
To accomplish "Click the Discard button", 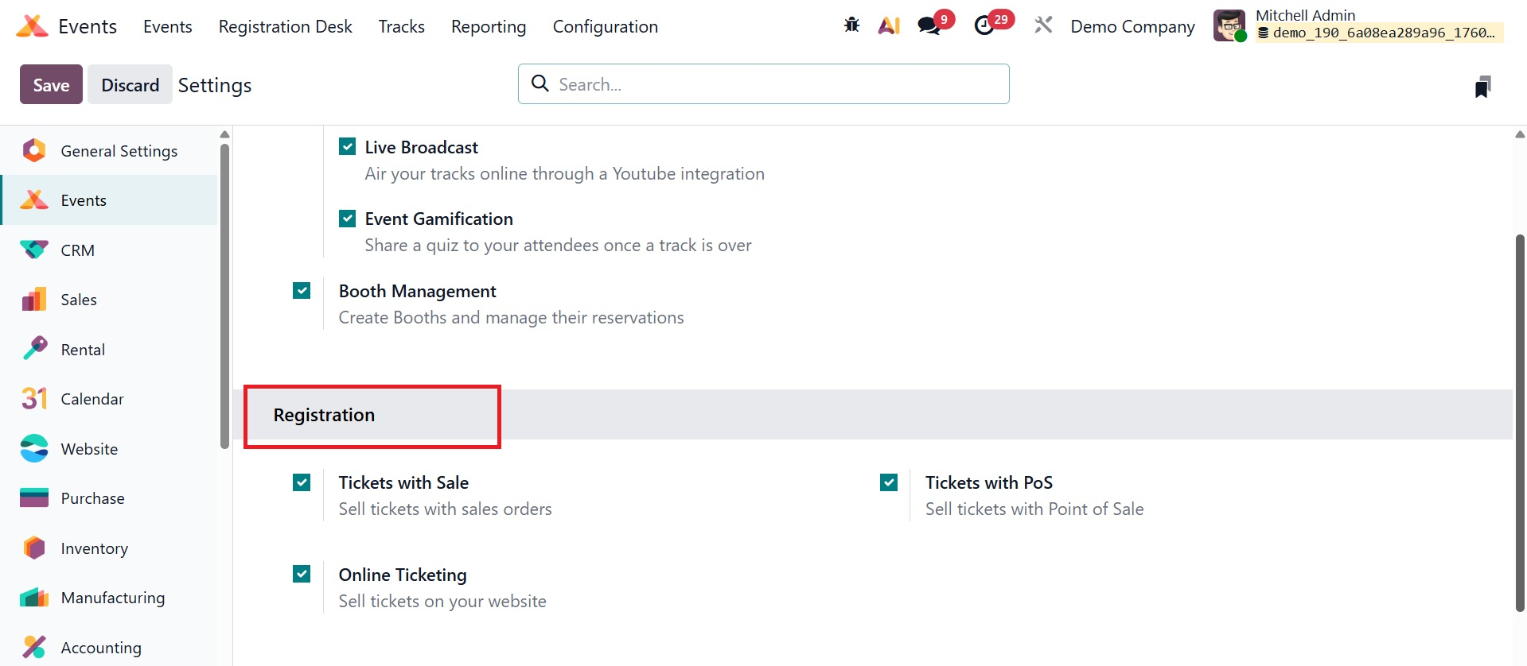I will 130,85.
